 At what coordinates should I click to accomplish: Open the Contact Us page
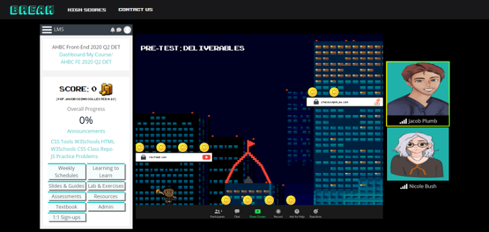click(x=136, y=10)
